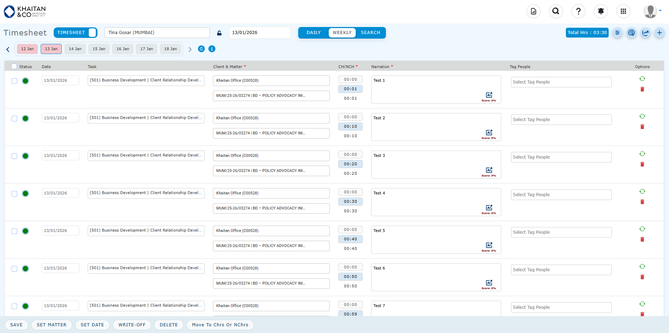Click the notification bell icon
The height and width of the screenshot is (333, 669).
601,11
